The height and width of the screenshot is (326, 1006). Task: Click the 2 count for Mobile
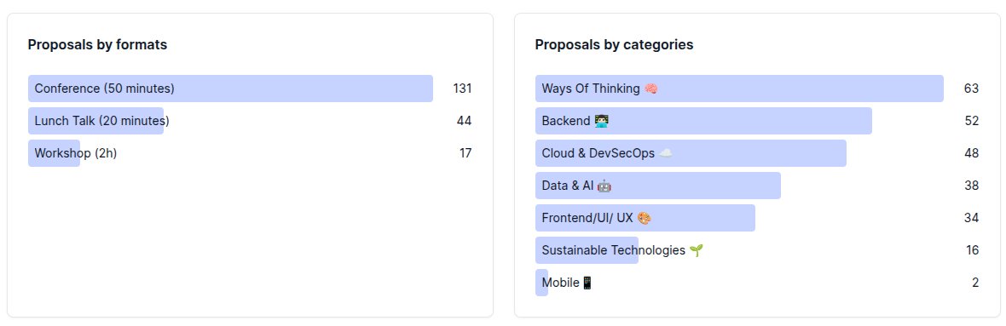[975, 283]
